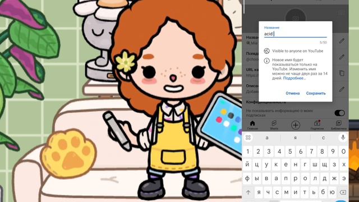Tap the plus create button in bottom bar
The width and height of the screenshot is (359, 202).
pos(296,125)
